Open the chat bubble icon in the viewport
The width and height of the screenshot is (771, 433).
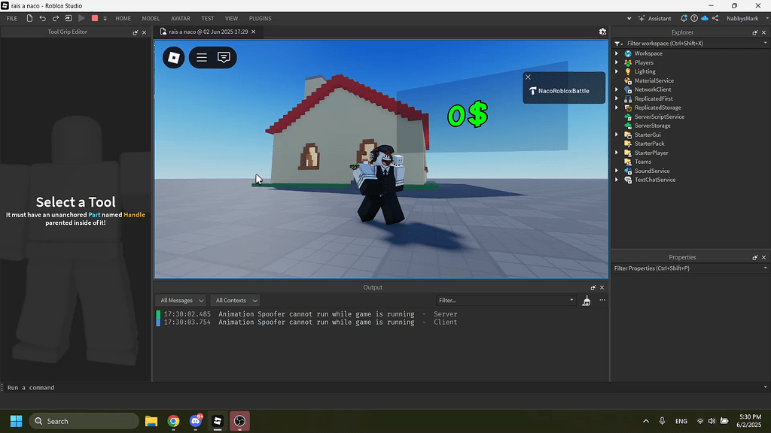point(223,57)
